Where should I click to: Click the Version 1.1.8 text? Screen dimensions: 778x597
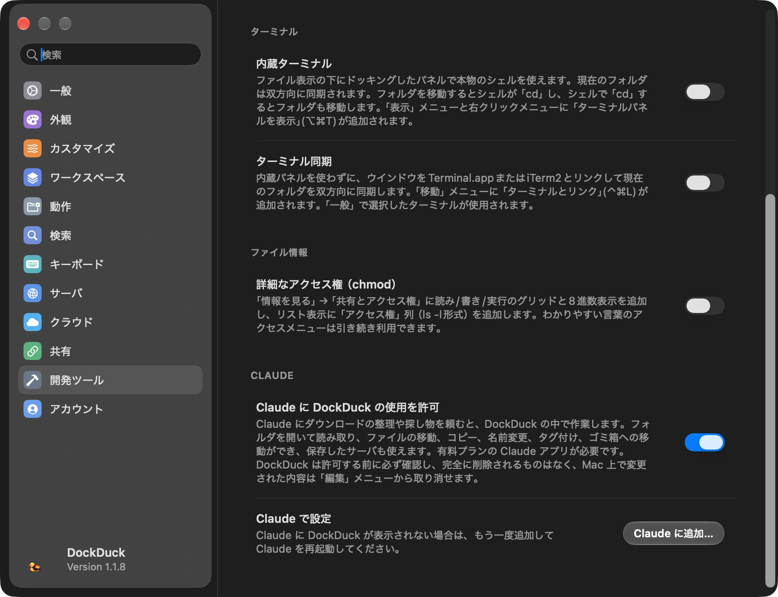click(96, 567)
